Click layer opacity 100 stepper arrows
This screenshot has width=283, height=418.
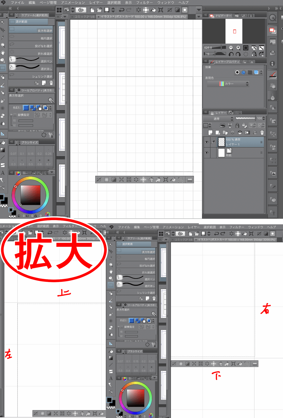264,118
